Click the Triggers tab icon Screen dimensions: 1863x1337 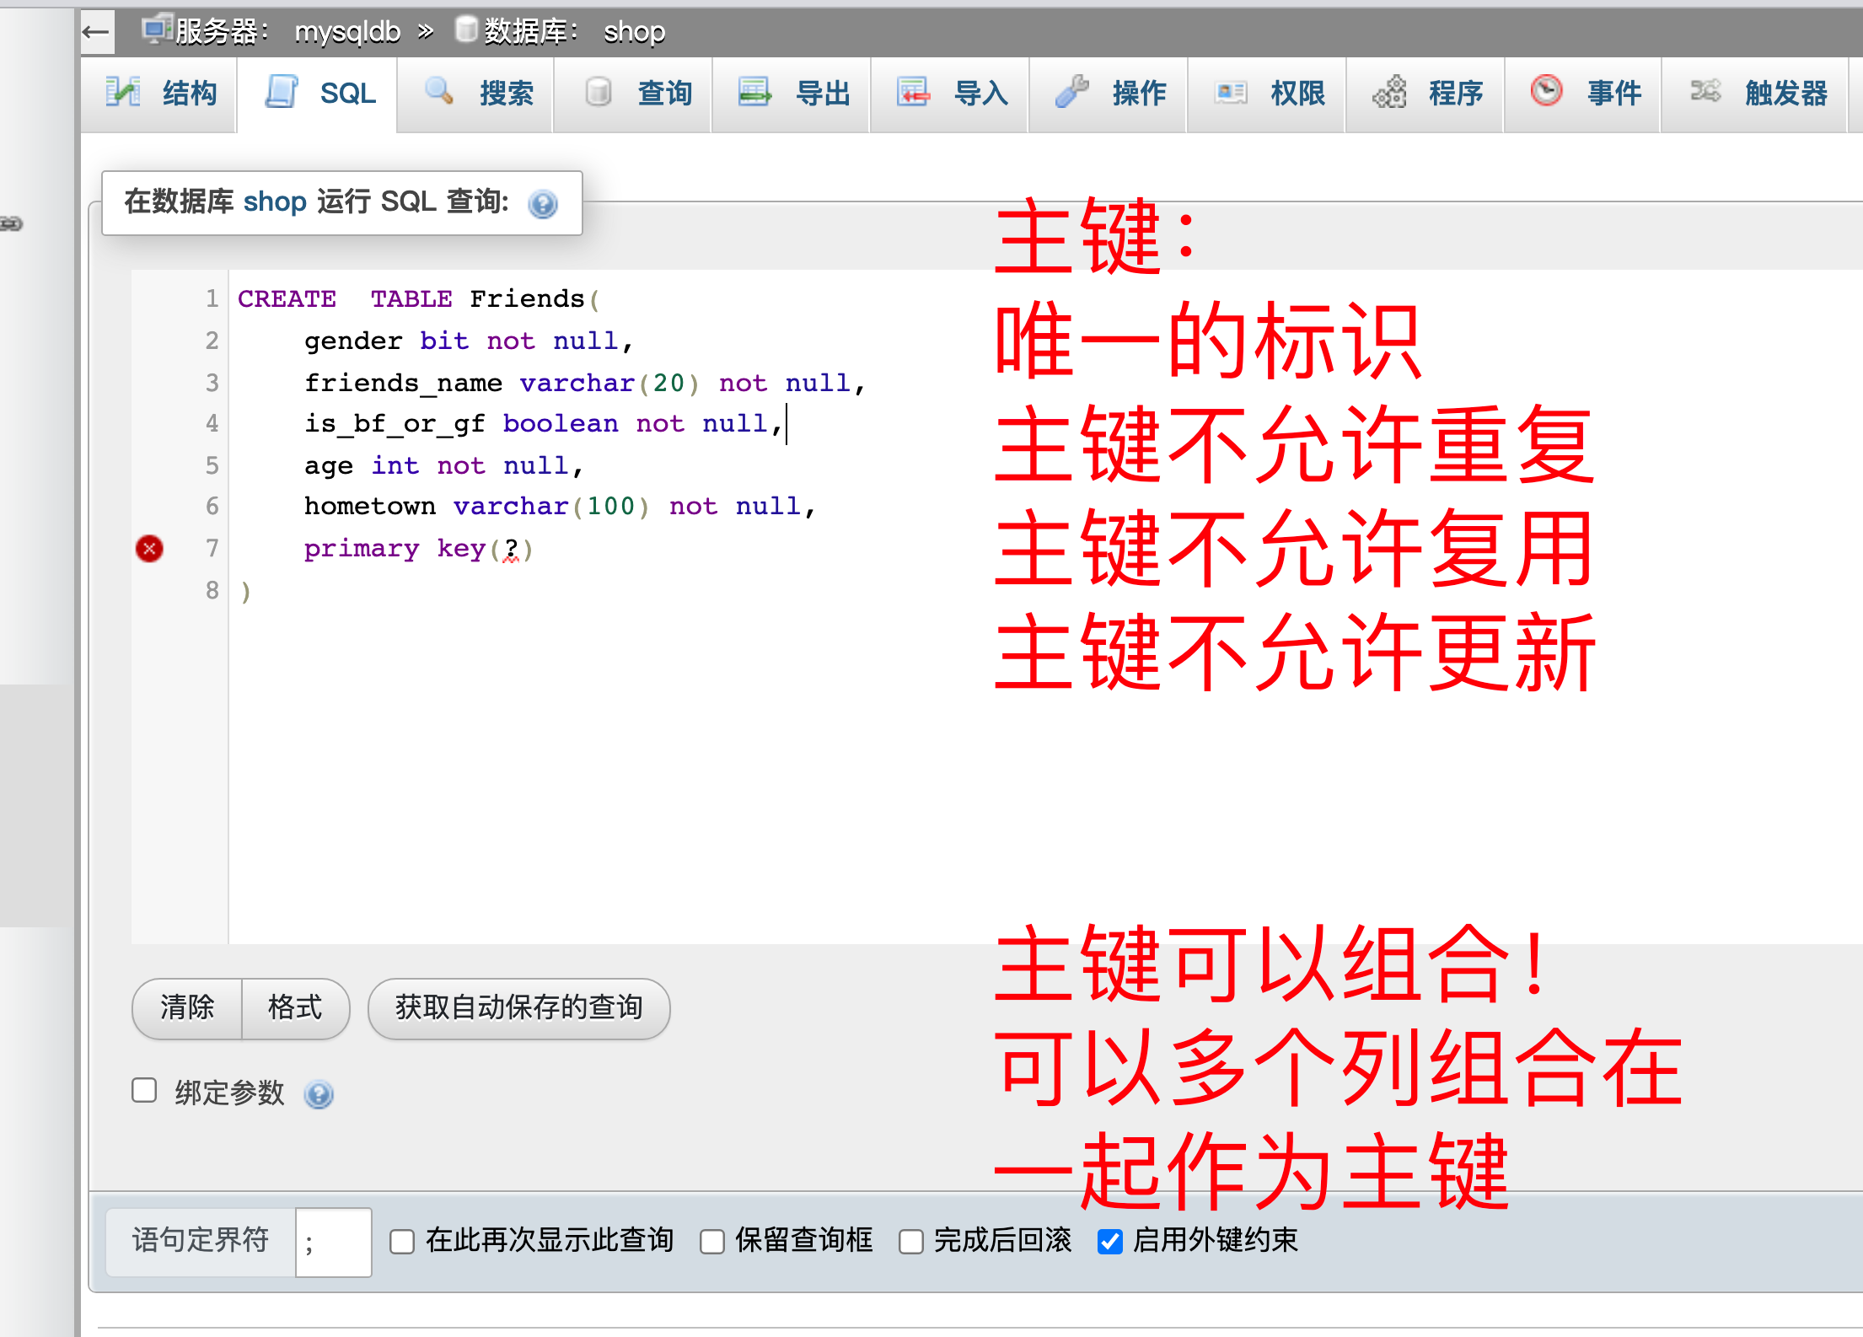click(1705, 91)
